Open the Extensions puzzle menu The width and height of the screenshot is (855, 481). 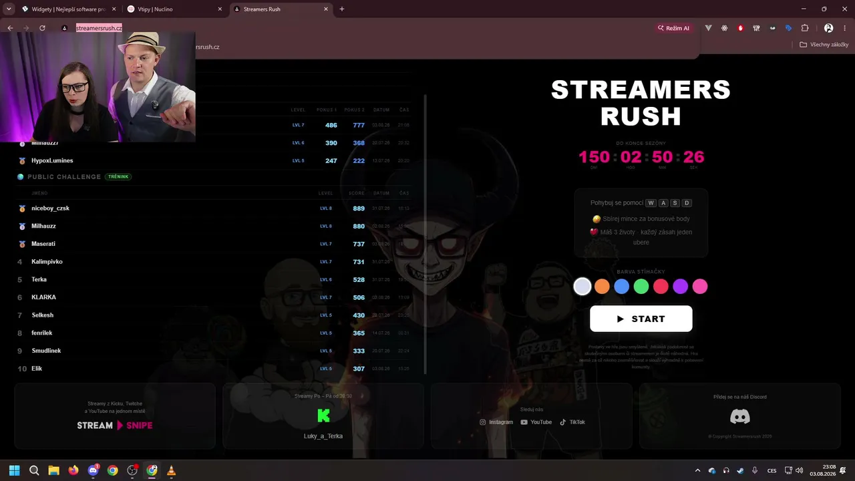tap(805, 28)
